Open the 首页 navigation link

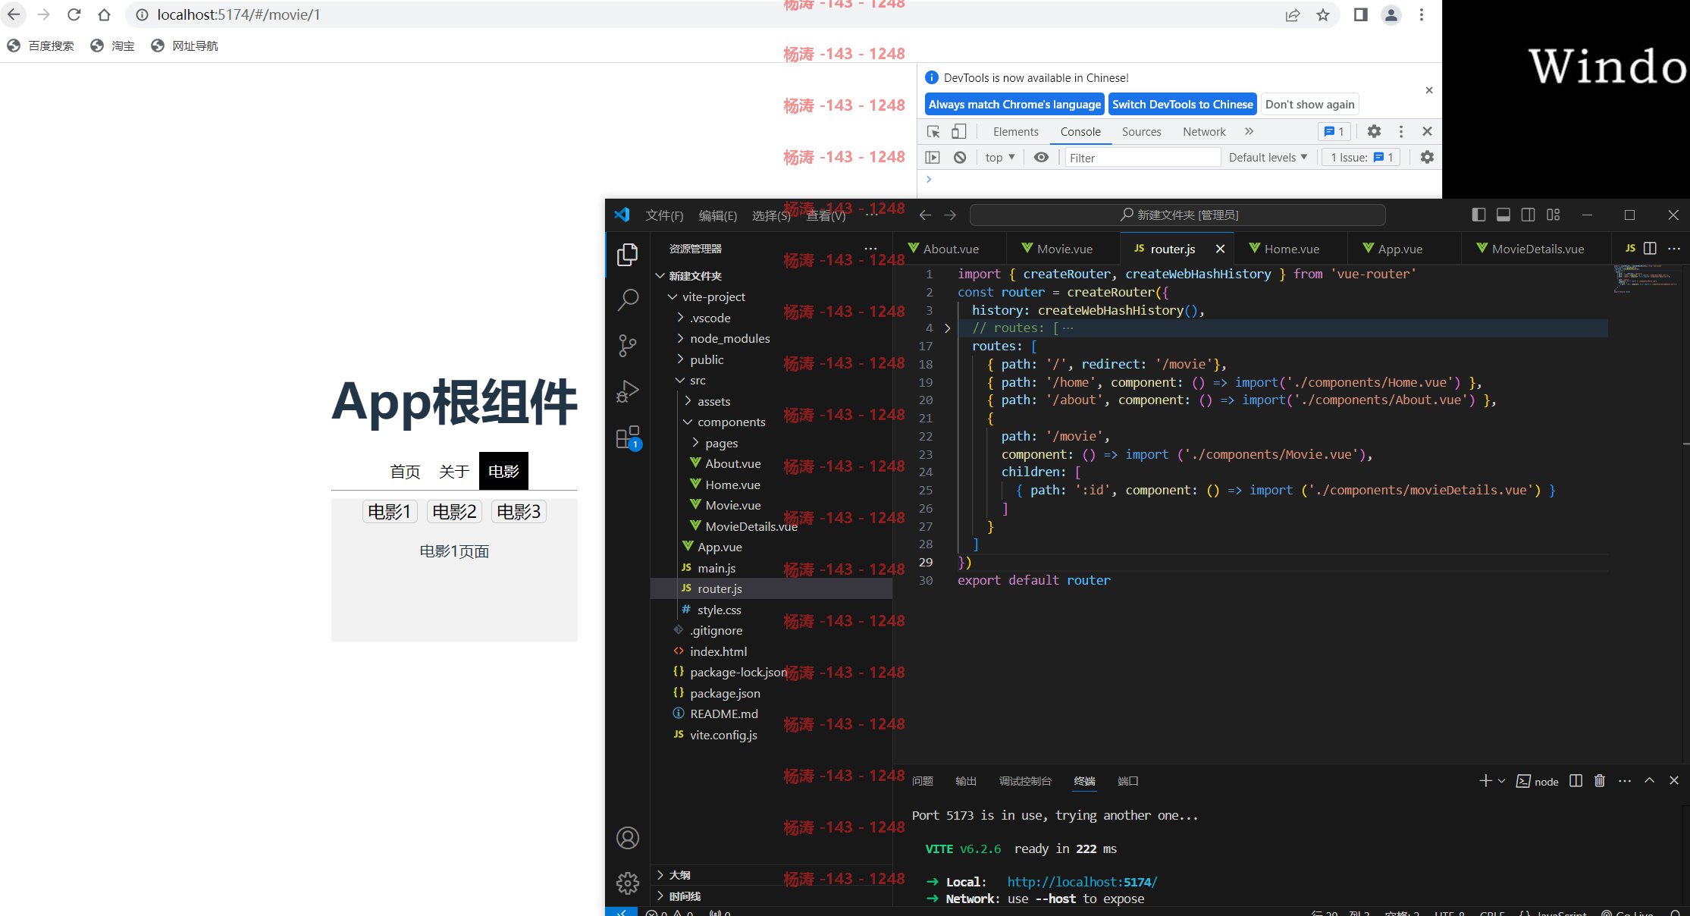point(405,472)
